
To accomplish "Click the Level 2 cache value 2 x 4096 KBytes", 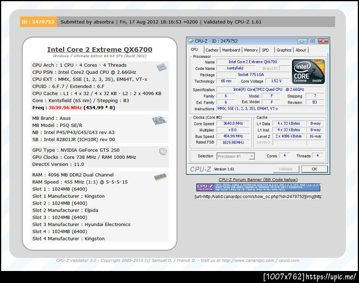I will coord(289,136).
